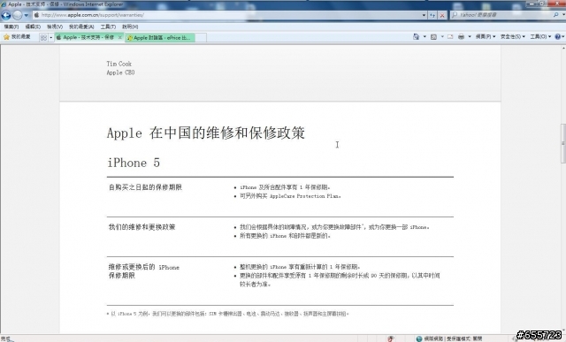Click the Home page icon
The width and height of the screenshot is (566, 342).
click(x=416, y=37)
